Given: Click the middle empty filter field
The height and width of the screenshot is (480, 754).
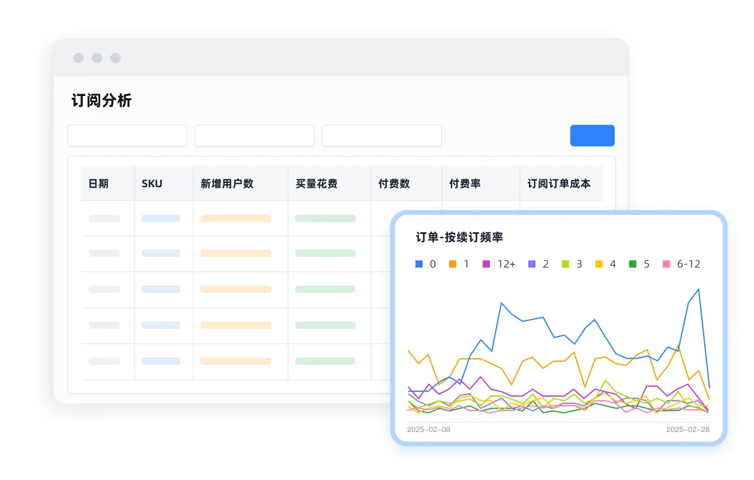Looking at the screenshot, I should pyautogui.click(x=255, y=136).
